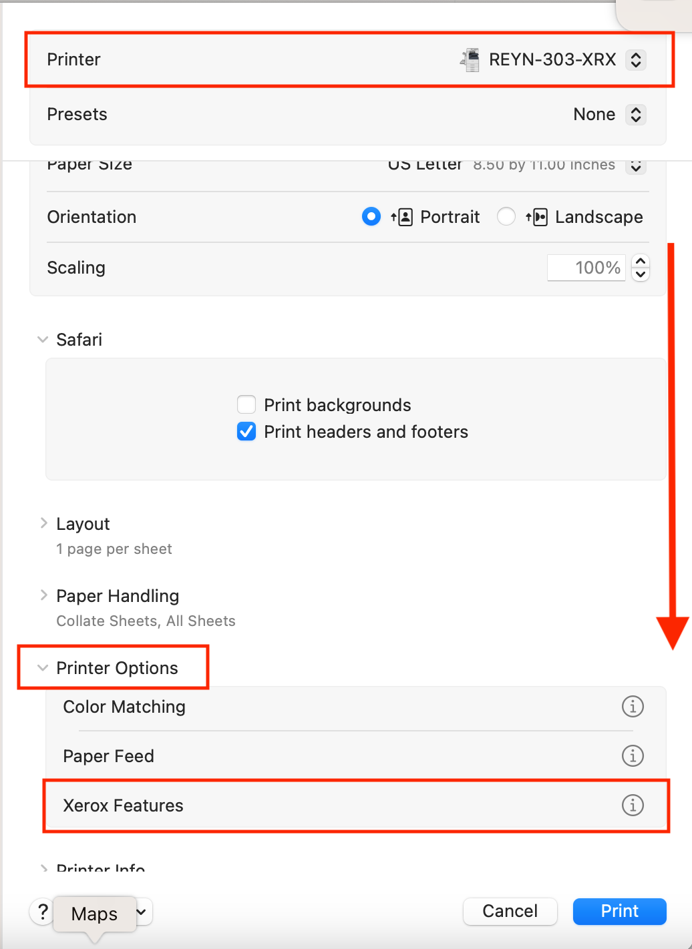The image size is (692, 949).
Task: Open the Printer selection dropdown
Action: pos(635,59)
